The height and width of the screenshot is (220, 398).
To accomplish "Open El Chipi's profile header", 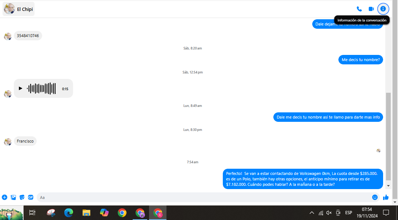I will pyautogui.click(x=19, y=9).
